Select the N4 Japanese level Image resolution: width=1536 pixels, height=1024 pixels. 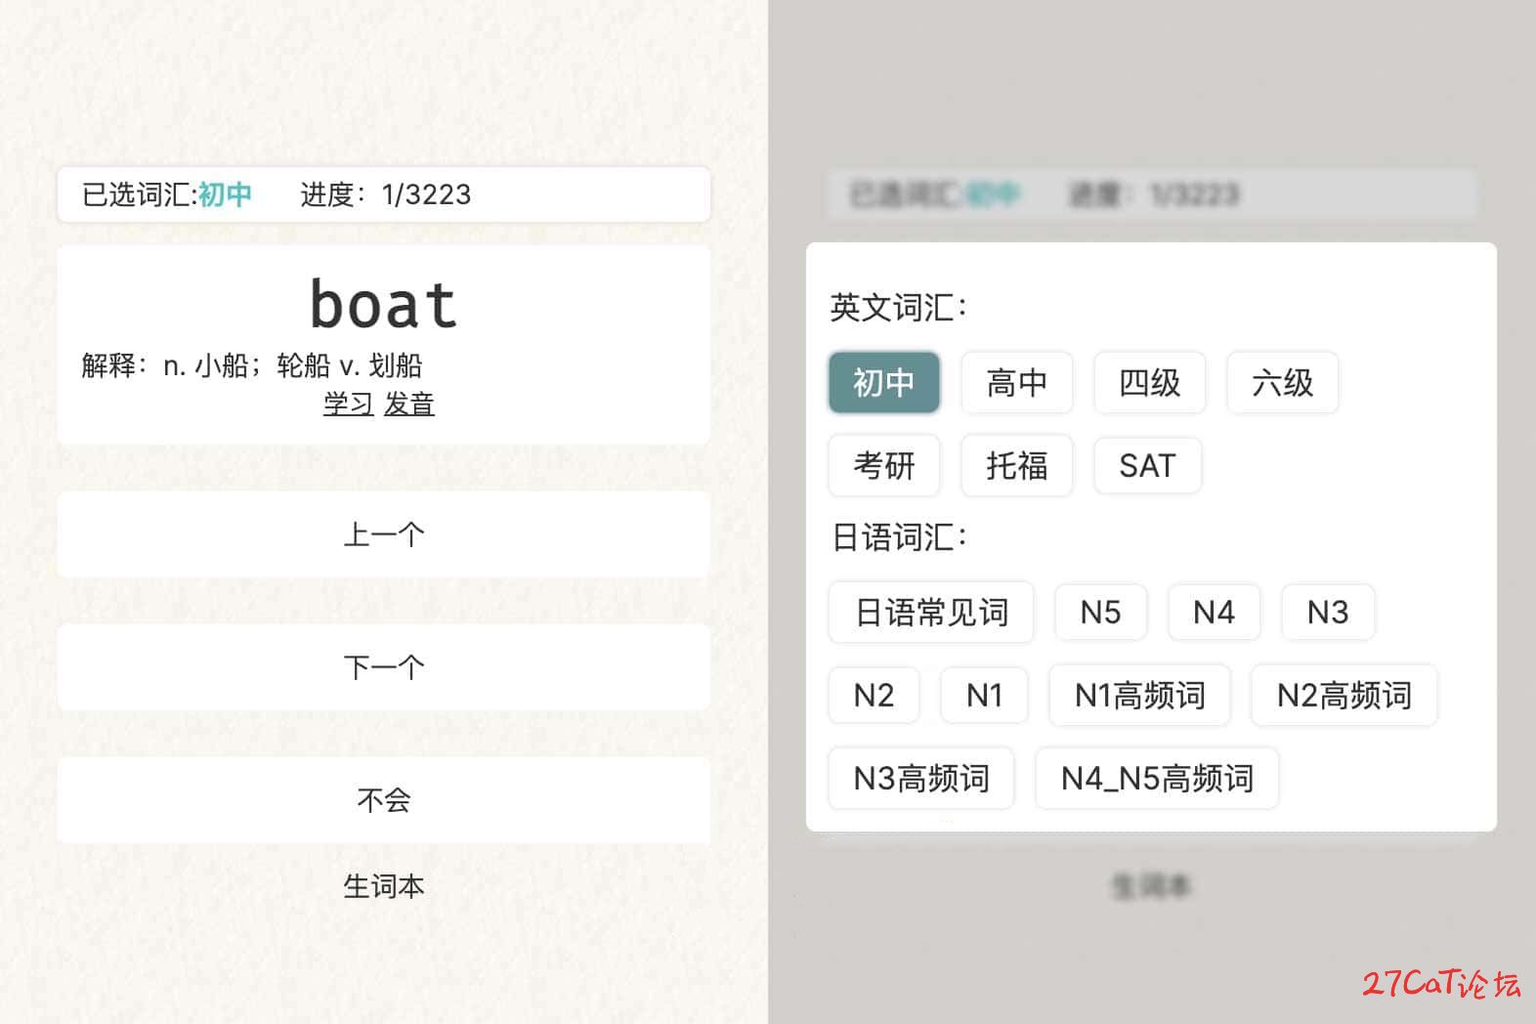1215,613
